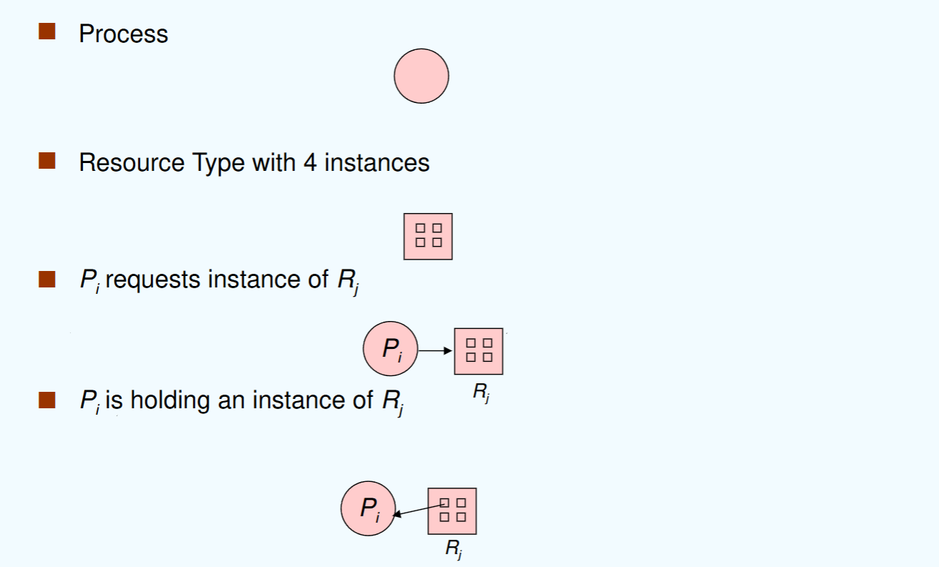Click the Pi letter inside the request diagram circle

(x=392, y=349)
